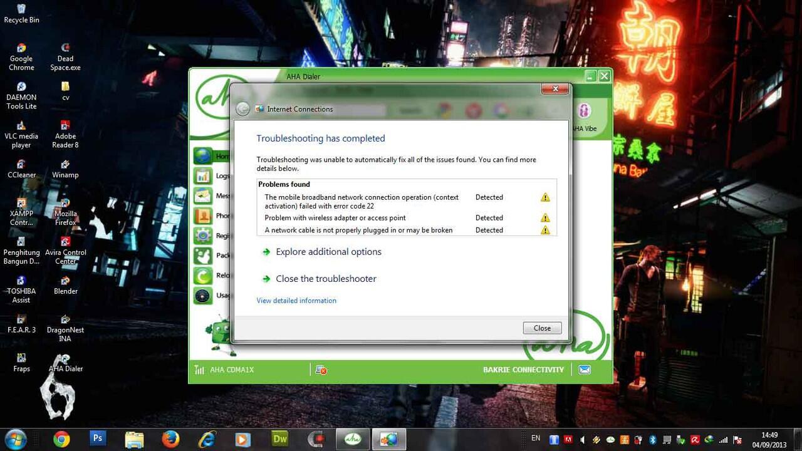
Task: Open the clock showing 14:49 in system tray
Action: point(769,440)
